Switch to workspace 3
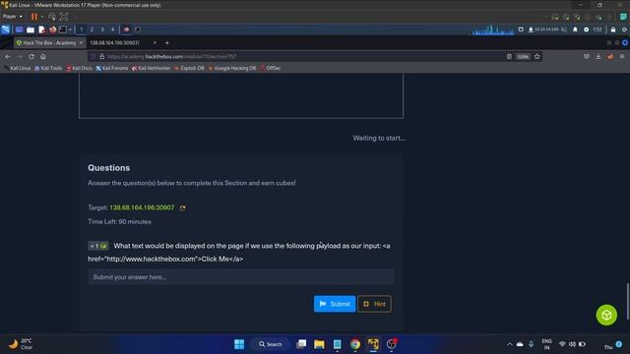 pos(102,29)
